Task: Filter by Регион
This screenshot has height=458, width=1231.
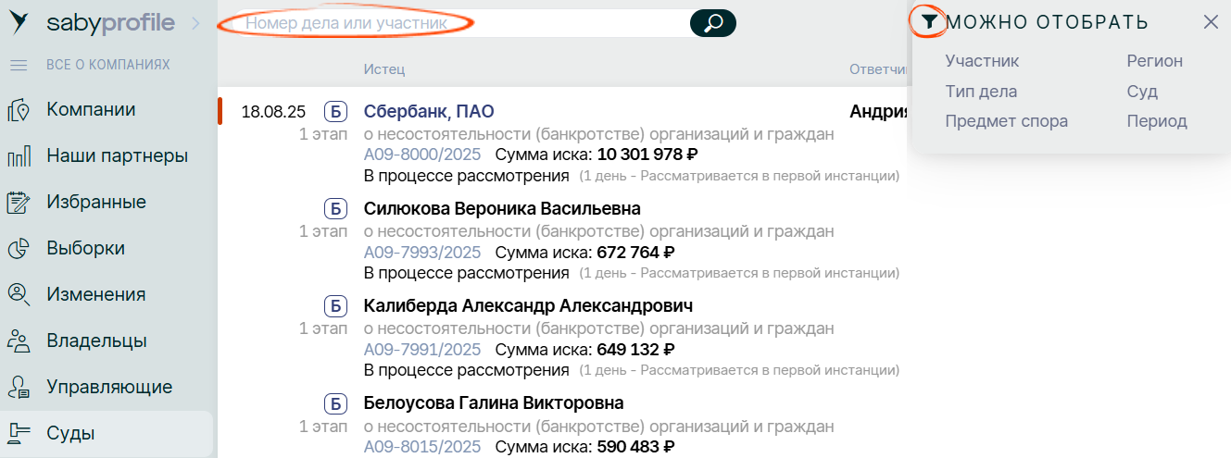Action: [x=1154, y=61]
